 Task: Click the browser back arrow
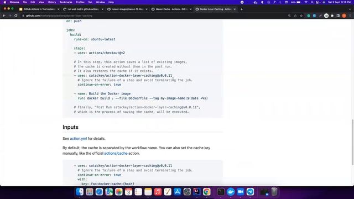tap(4, 16)
